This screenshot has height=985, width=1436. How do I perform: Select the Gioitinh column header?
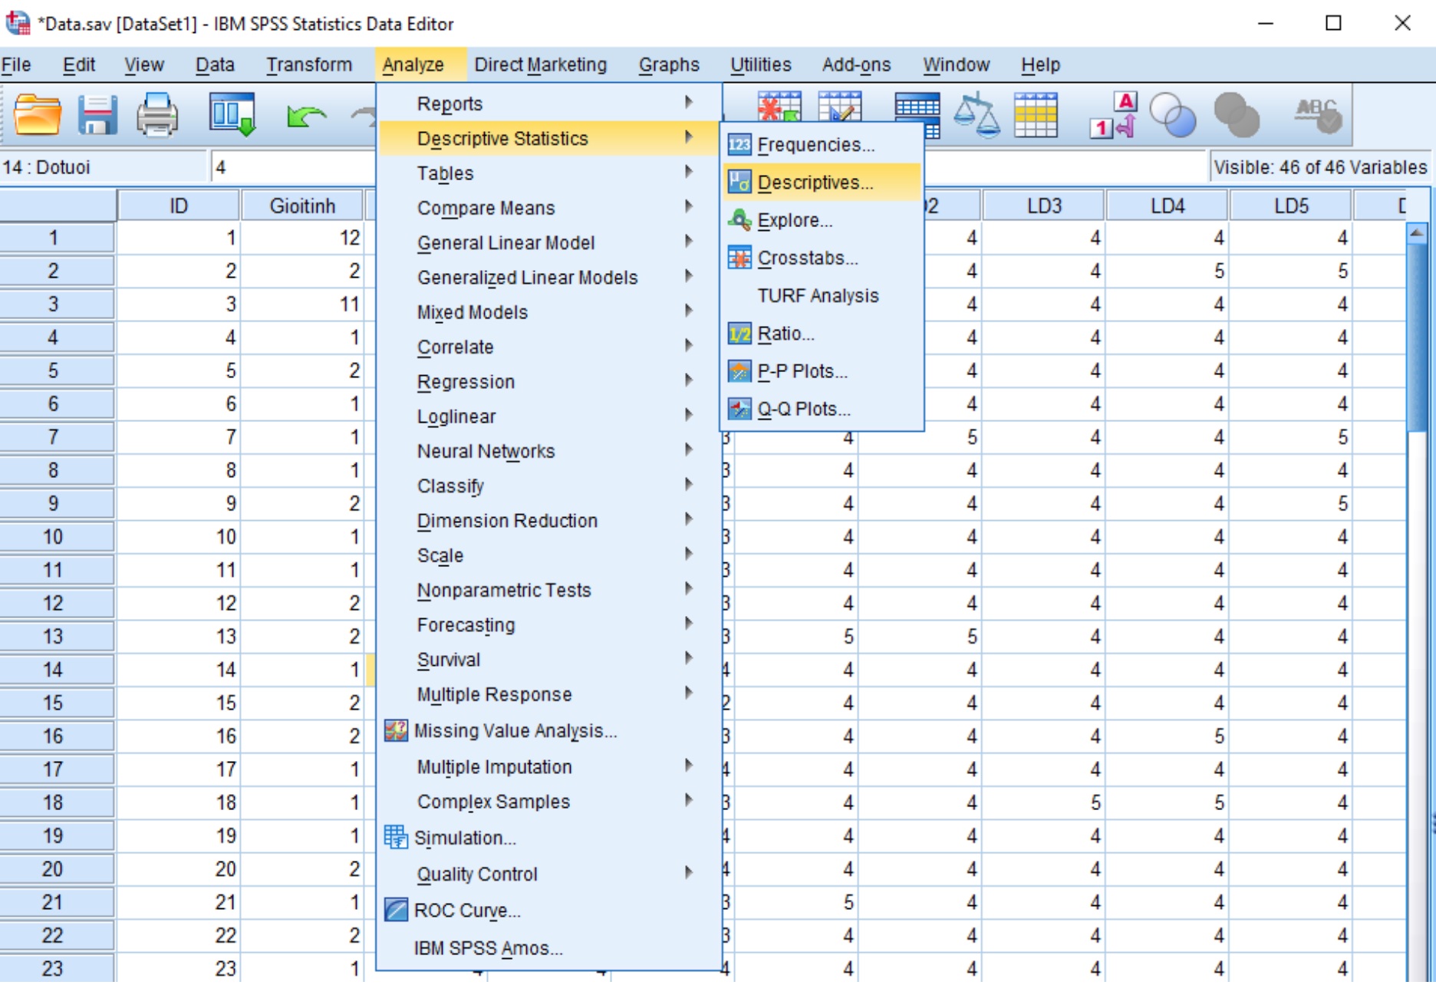302,206
